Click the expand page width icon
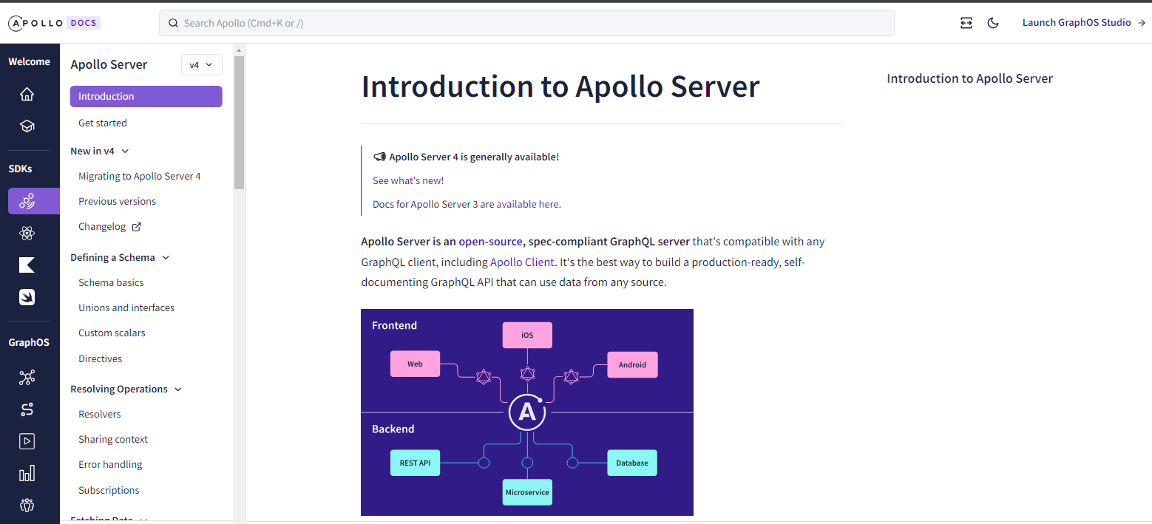The image size is (1152, 524). (x=966, y=23)
